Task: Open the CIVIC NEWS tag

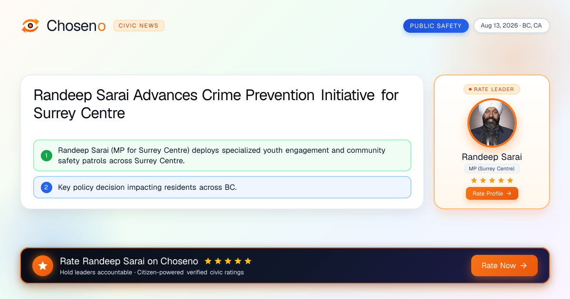Action: 139,26
